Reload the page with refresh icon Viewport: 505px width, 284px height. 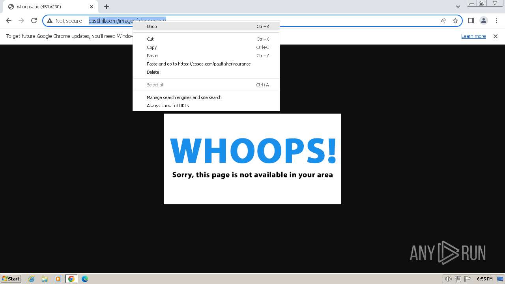tap(34, 21)
